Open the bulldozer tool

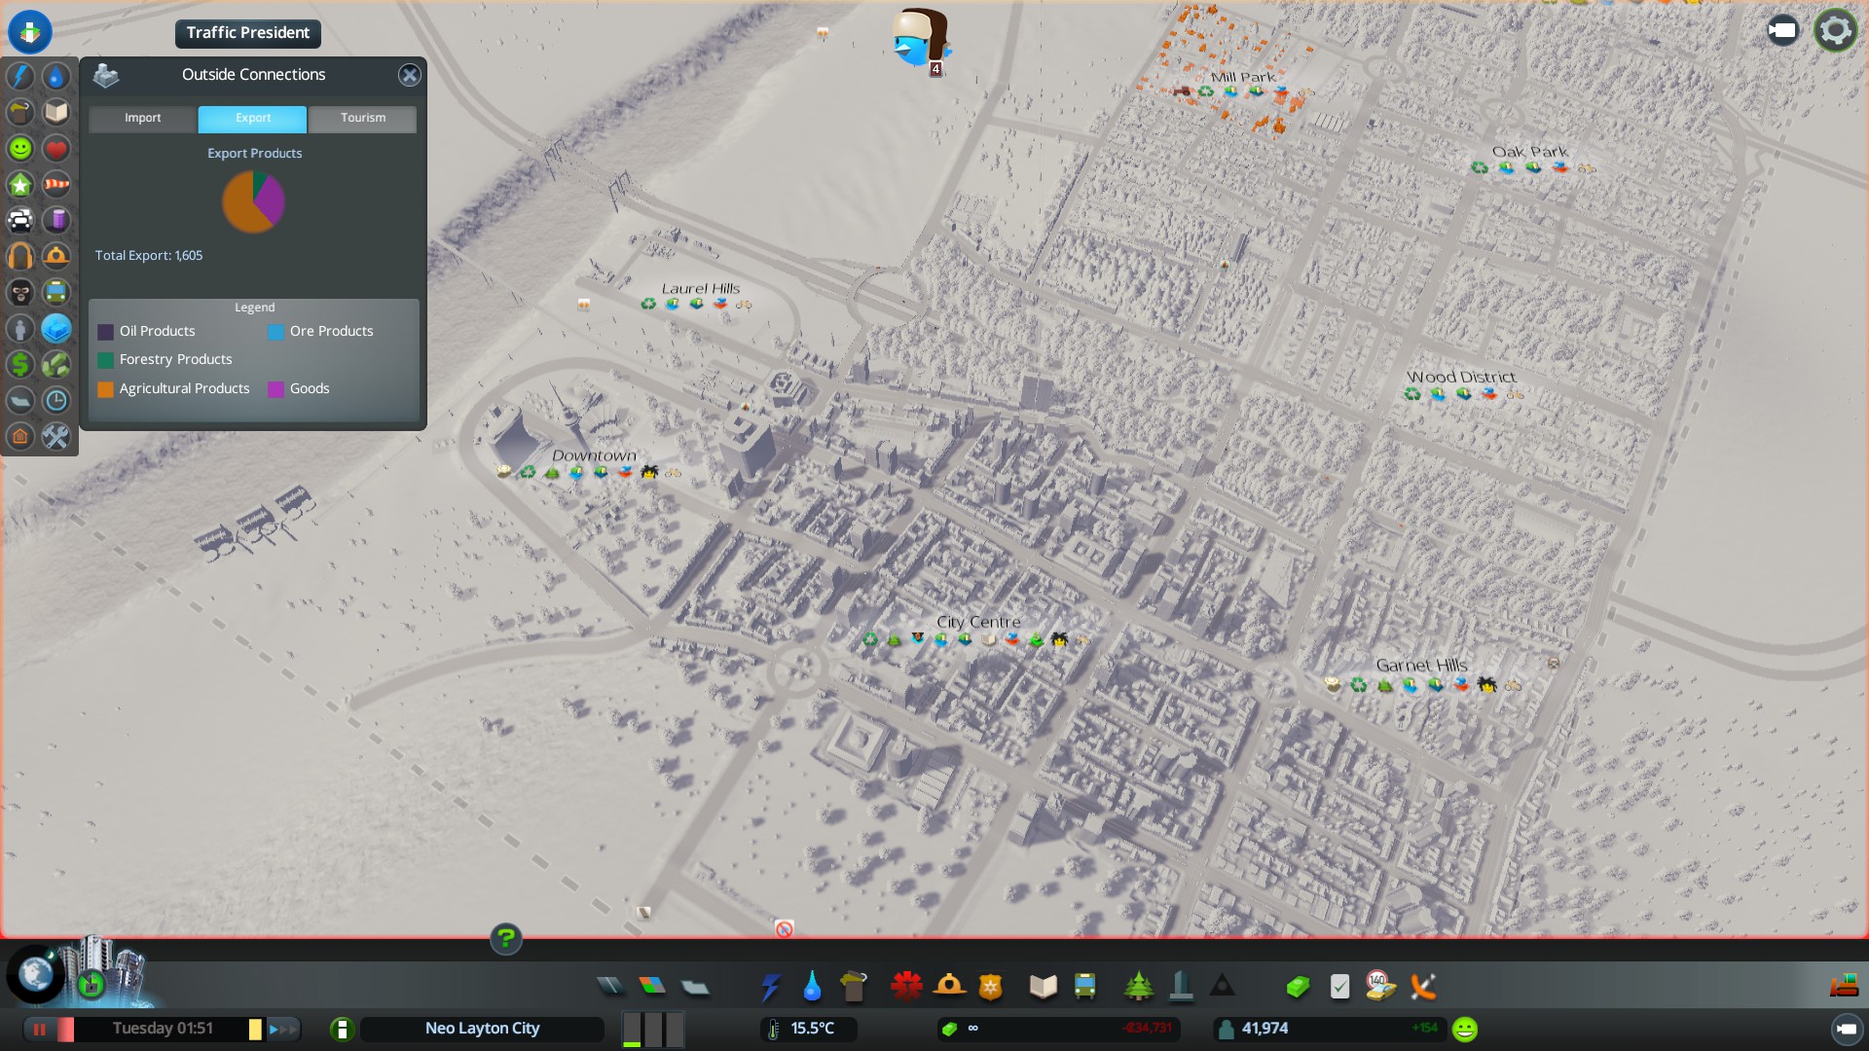click(1844, 987)
